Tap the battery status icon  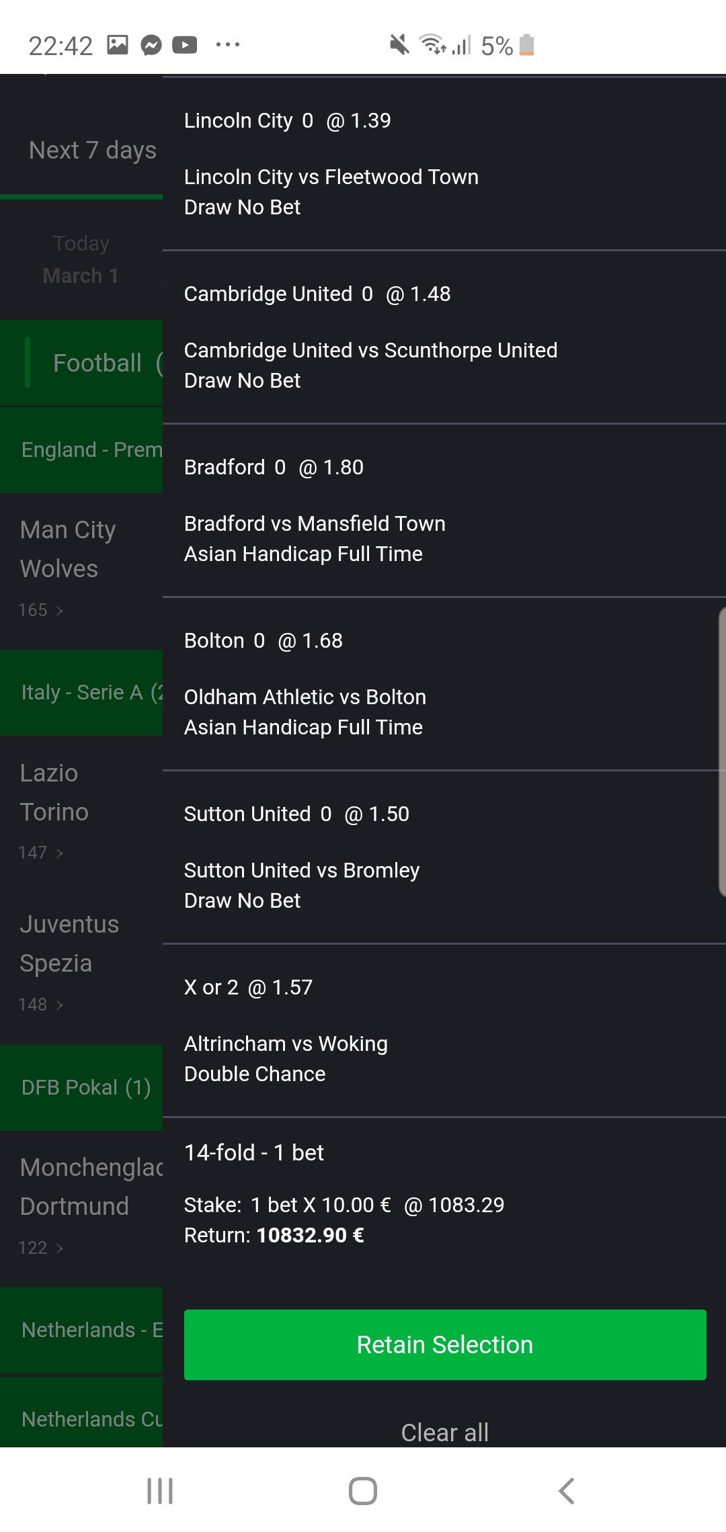coord(527,45)
